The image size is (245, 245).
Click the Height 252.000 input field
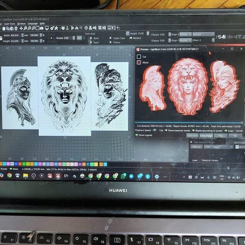point(15,41)
